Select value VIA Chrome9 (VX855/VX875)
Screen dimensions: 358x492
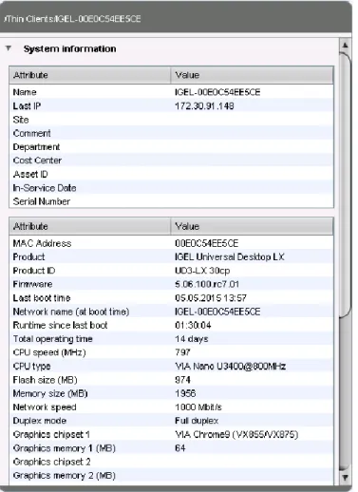coord(236,434)
